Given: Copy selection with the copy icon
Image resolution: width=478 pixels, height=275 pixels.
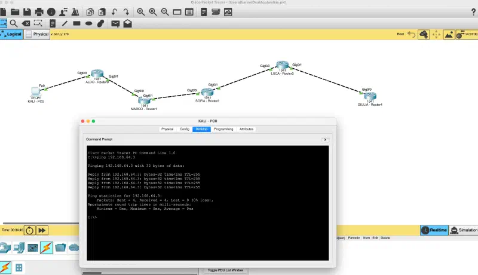Looking at the screenshot, I should point(90,12).
